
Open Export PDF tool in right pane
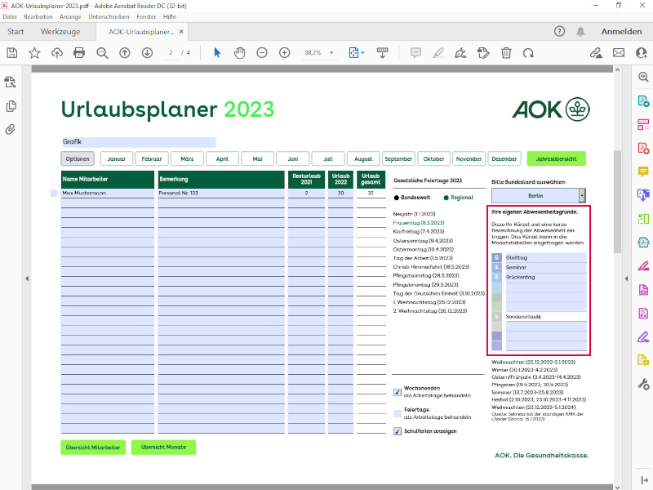click(x=643, y=100)
